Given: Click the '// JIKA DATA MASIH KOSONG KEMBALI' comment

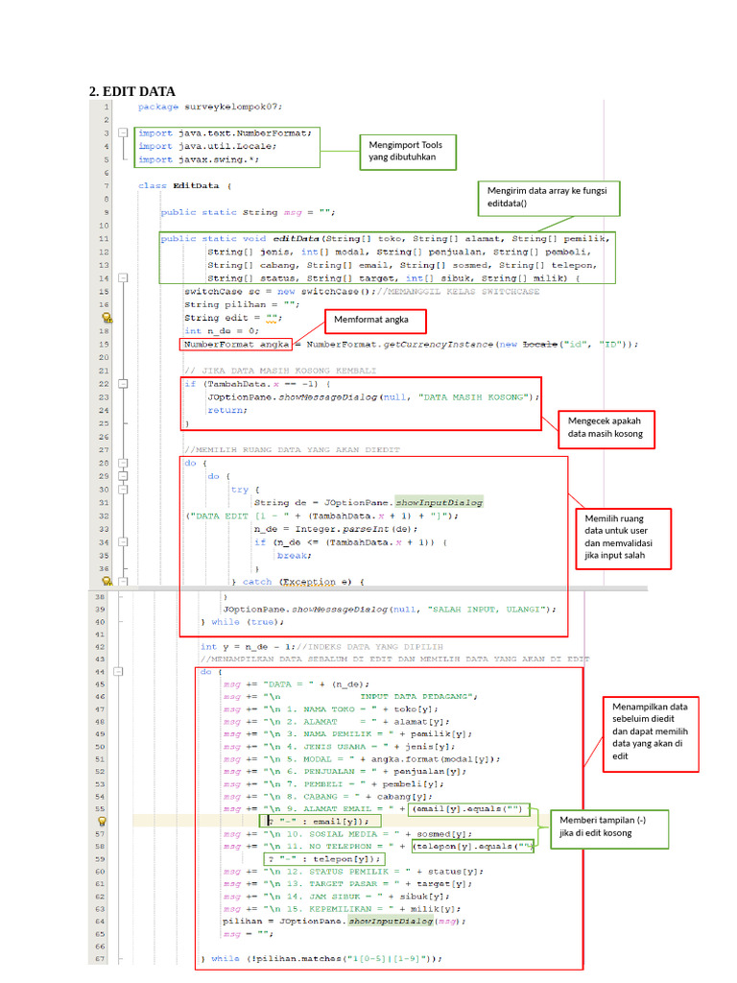Looking at the screenshot, I should coord(280,371).
